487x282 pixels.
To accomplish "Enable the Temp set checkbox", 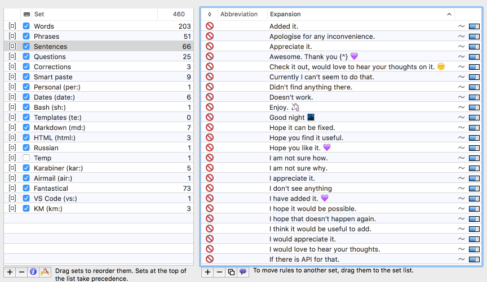I will [26, 158].
